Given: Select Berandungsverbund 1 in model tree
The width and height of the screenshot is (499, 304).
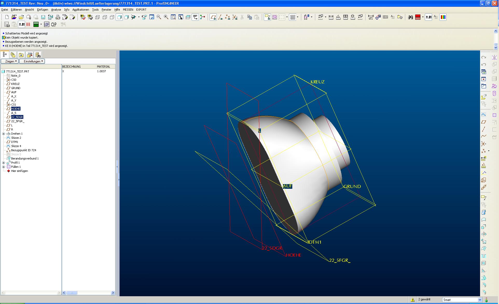Looking at the screenshot, I should 25,158.
